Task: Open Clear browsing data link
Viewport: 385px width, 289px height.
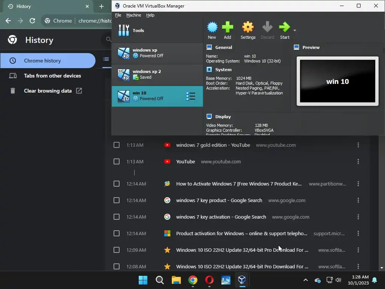Action: point(48,91)
